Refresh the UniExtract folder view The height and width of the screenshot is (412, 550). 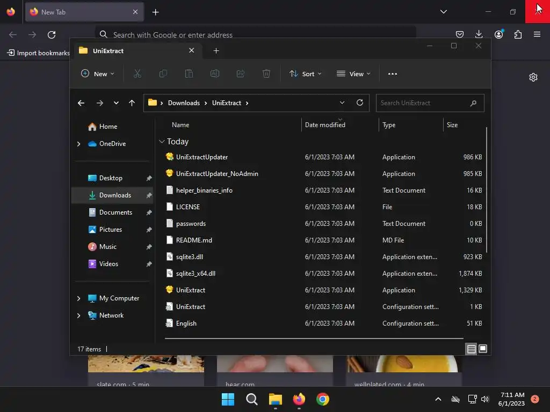tap(360, 102)
